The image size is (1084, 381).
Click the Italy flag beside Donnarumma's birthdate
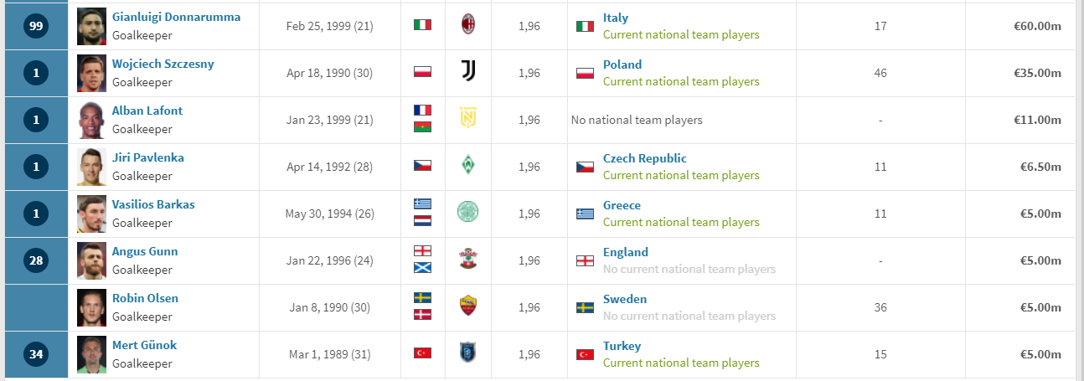[422, 25]
